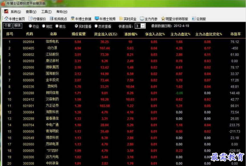Select stock code 300084
This screenshot has height=166, width=246.
(29, 112)
